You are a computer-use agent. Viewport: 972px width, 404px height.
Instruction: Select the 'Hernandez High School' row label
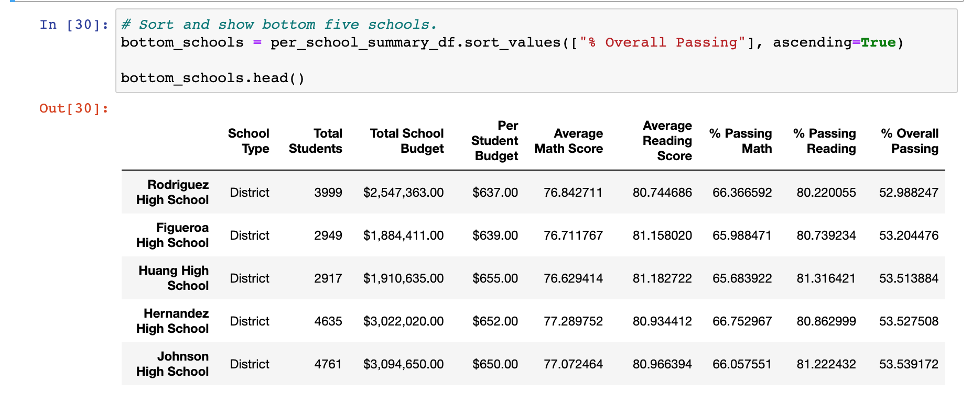(x=172, y=321)
